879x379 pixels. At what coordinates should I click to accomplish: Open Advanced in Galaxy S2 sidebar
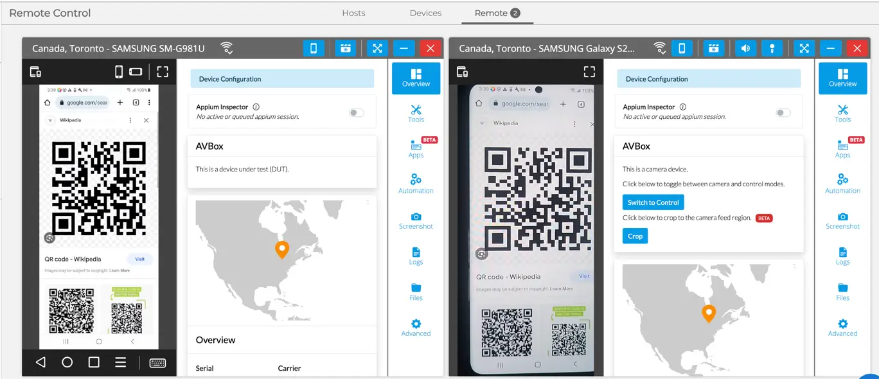843,328
